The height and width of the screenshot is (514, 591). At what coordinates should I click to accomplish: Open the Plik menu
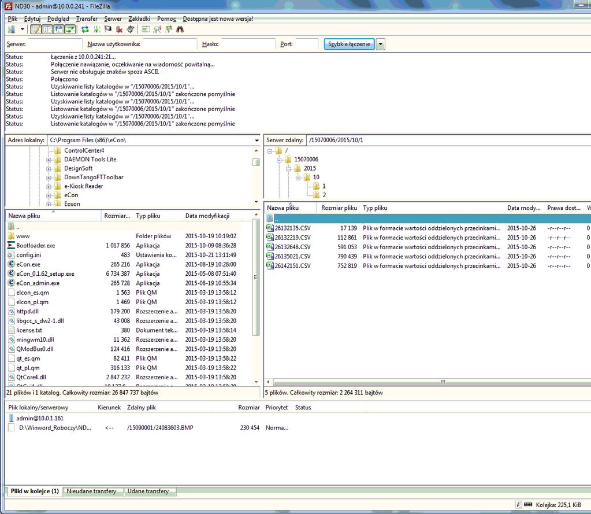[x=13, y=19]
